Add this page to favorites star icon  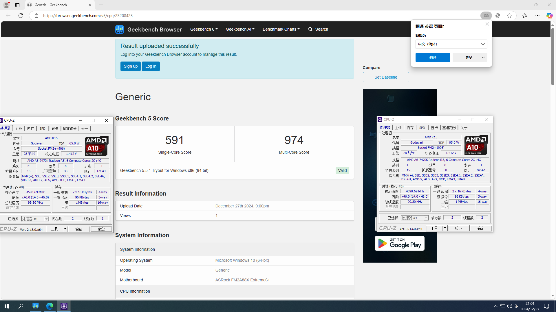[509, 16]
